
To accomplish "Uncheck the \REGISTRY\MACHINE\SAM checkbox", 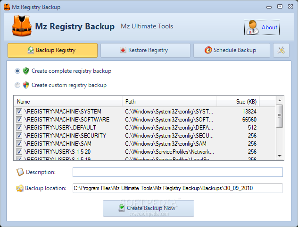I will point(19,144).
